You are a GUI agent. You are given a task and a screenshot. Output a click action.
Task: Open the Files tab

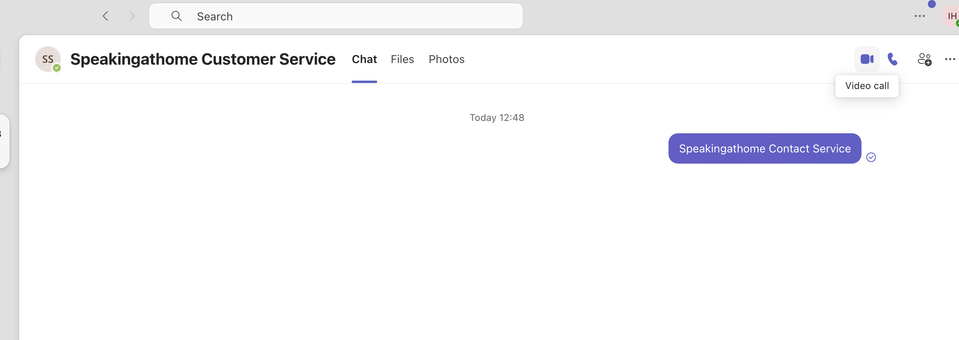[402, 59]
